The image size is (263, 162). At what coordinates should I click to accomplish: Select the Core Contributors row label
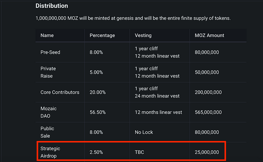[x=60, y=92]
